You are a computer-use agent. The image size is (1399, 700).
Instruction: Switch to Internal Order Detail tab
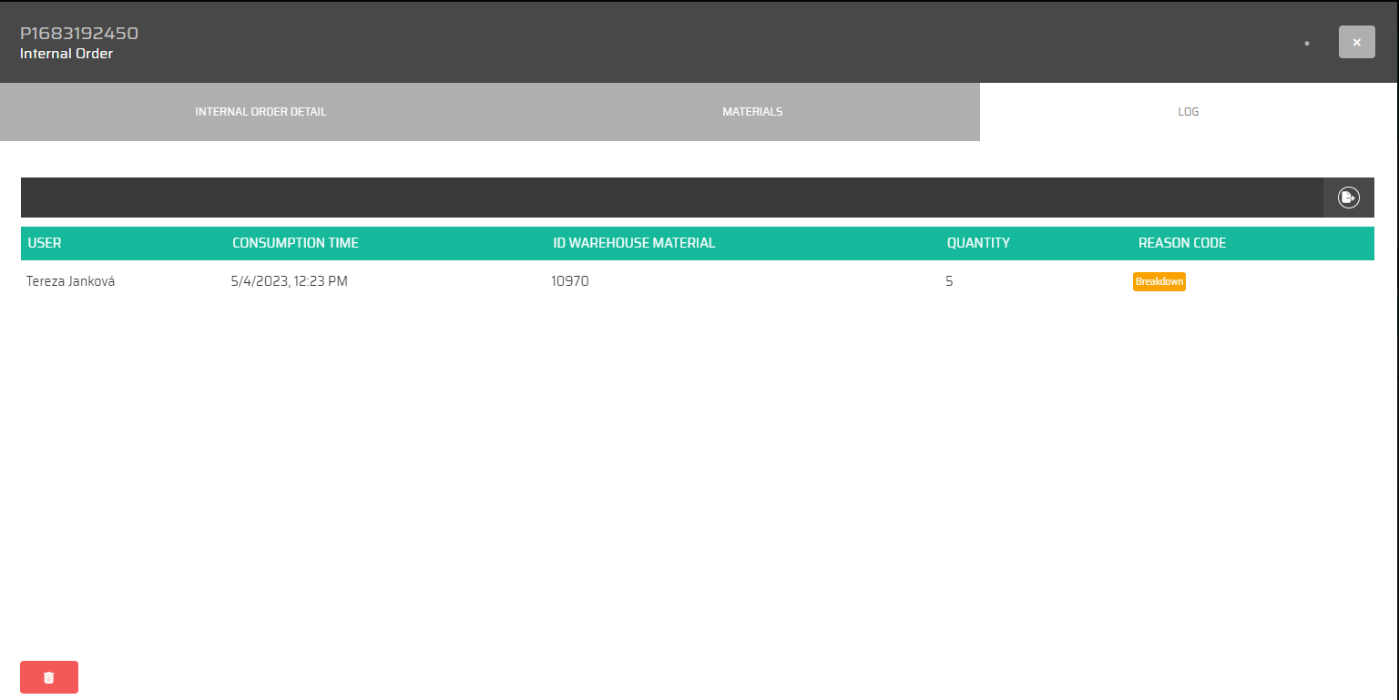(260, 112)
